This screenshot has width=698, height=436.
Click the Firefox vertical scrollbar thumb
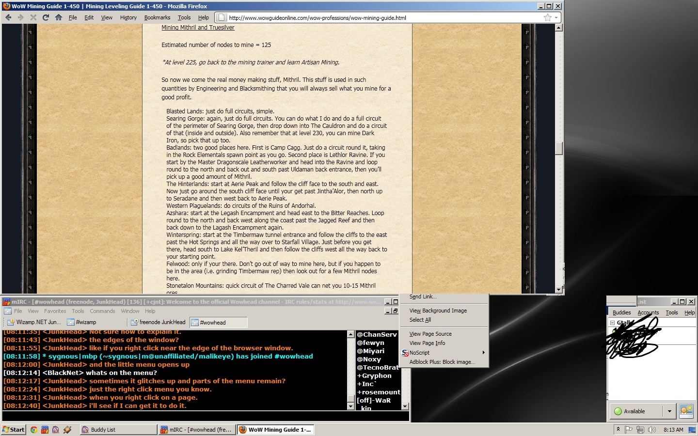[559, 148]
